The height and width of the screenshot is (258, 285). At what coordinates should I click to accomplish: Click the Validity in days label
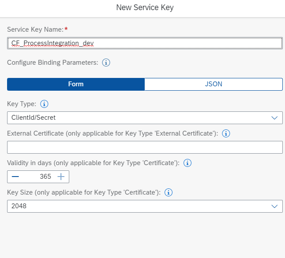click(x=93, y=163)
